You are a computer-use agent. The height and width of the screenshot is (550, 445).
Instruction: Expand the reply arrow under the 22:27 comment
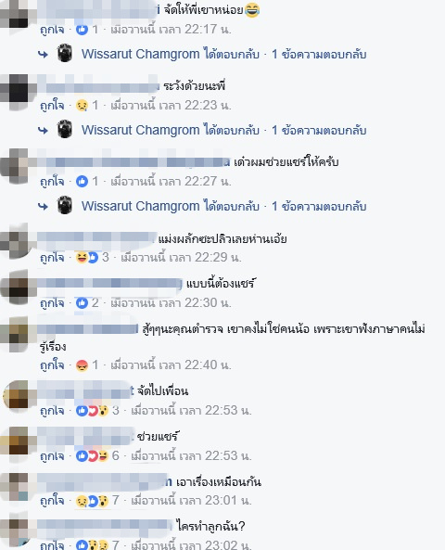point(43,206)
